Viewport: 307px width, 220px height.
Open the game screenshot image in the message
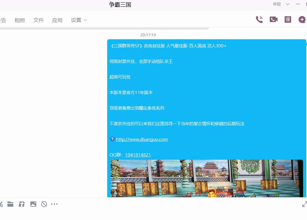[x=207, y=178]
